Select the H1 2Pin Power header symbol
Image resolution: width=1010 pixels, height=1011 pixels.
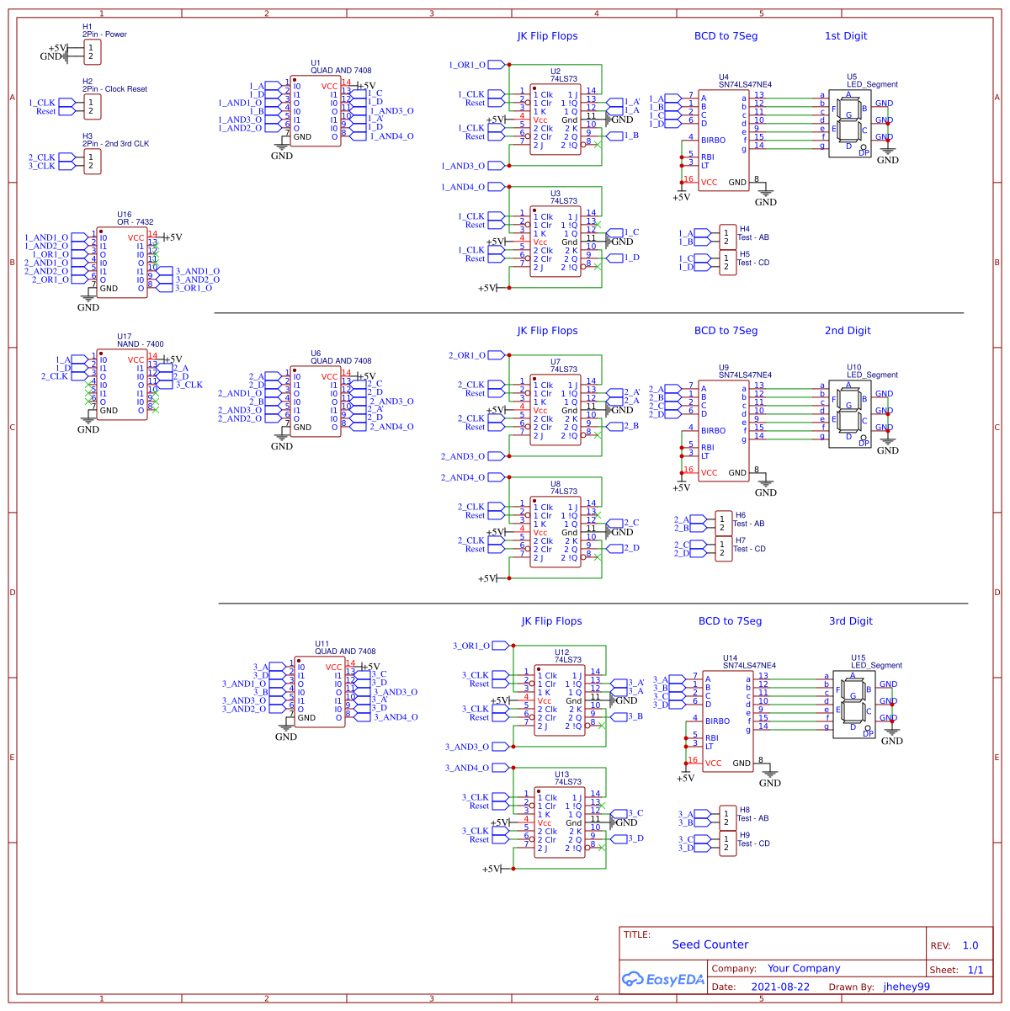coord(91,52)
